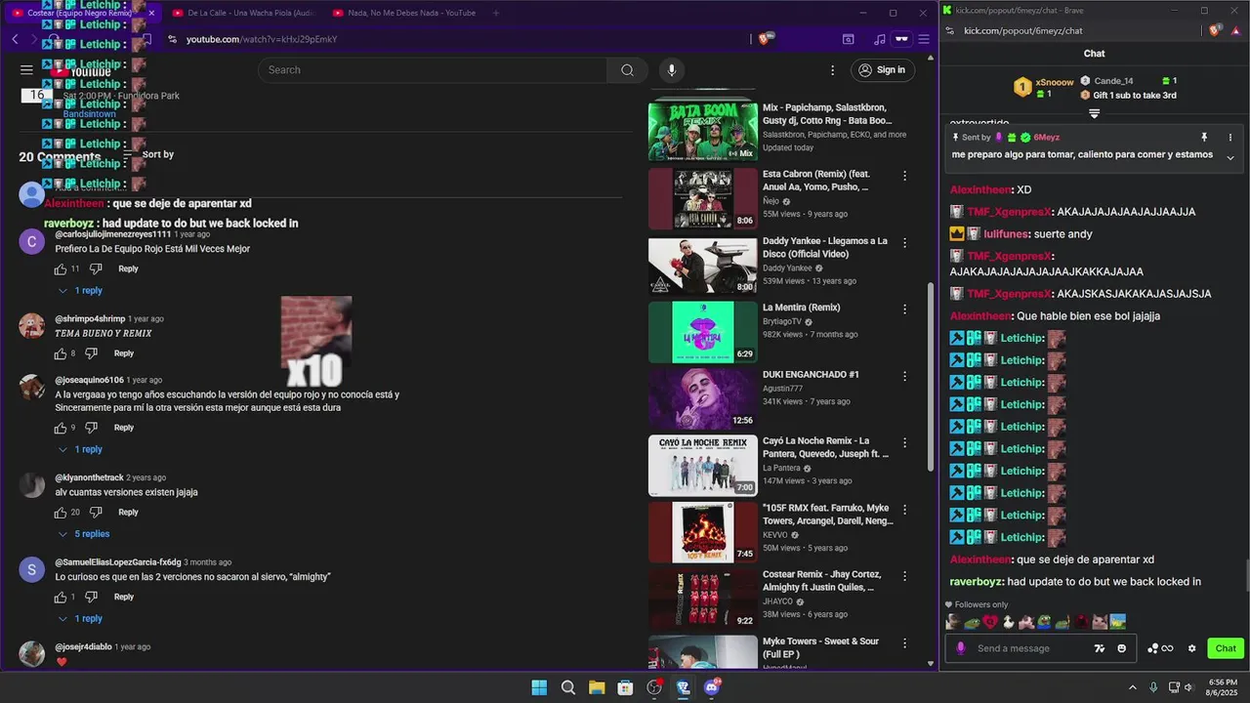This screenshot has height=703, width=1250.
Task: Click the YouTube address bar URL
Action: [262, 39]
